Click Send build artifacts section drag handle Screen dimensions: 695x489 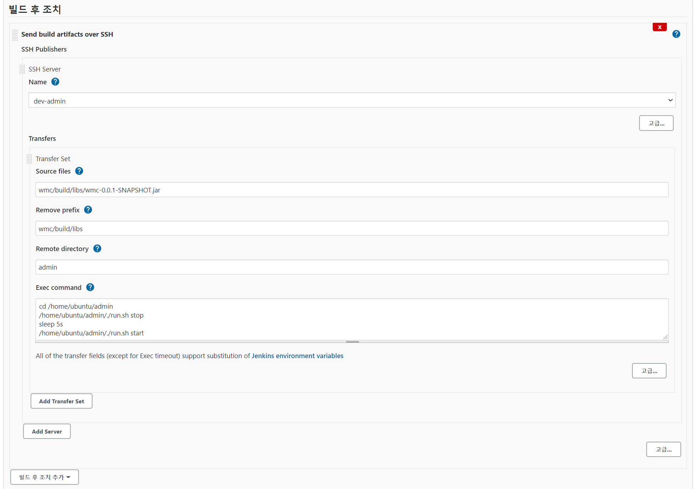click(15, 35)
